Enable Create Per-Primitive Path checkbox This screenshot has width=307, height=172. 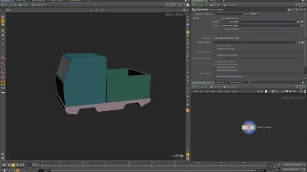click(x=214, y=70)
